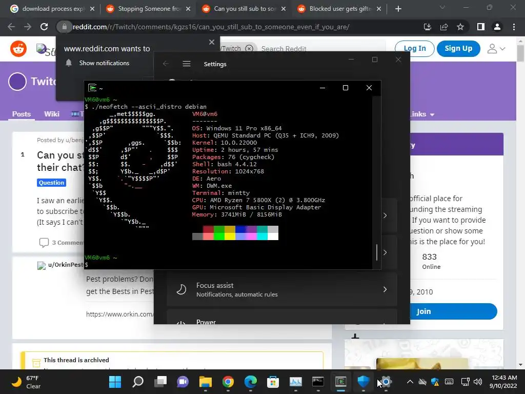Screen dimensions: 525x394
Task: Click 'This thread is archived' notice
Action: [x=76, y=360]
